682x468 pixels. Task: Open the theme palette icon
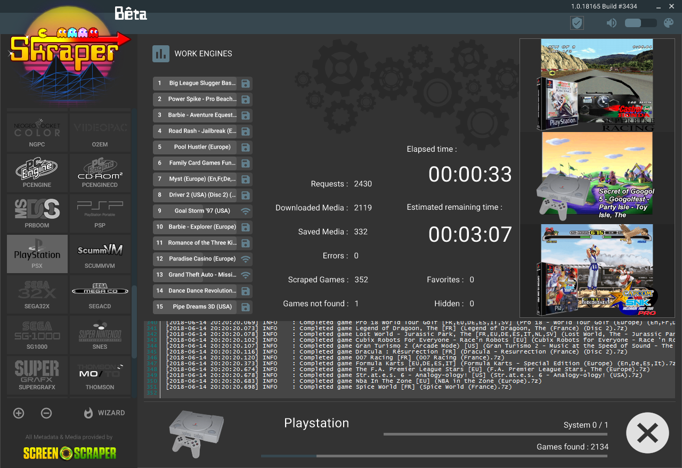pos(668,23)
